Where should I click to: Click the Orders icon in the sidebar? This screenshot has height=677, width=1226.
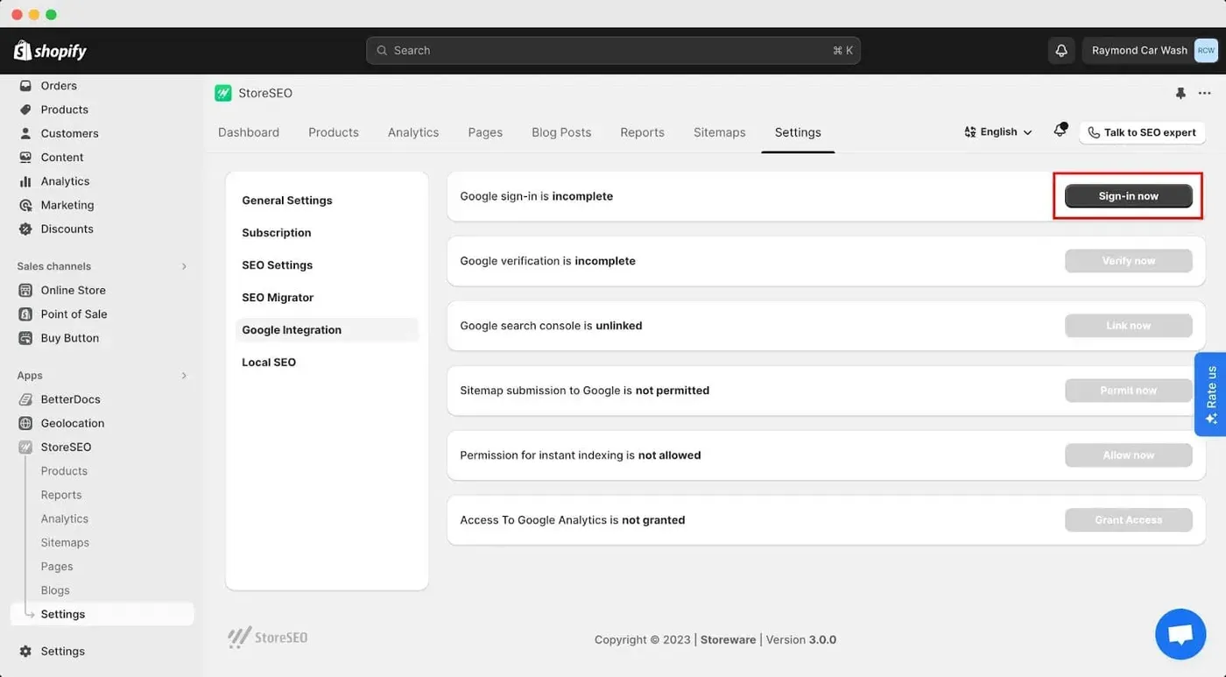[25, 86]
